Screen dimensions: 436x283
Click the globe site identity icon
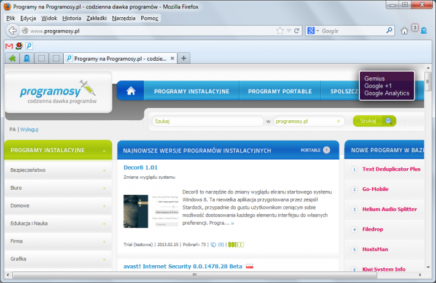coord(25,31)
